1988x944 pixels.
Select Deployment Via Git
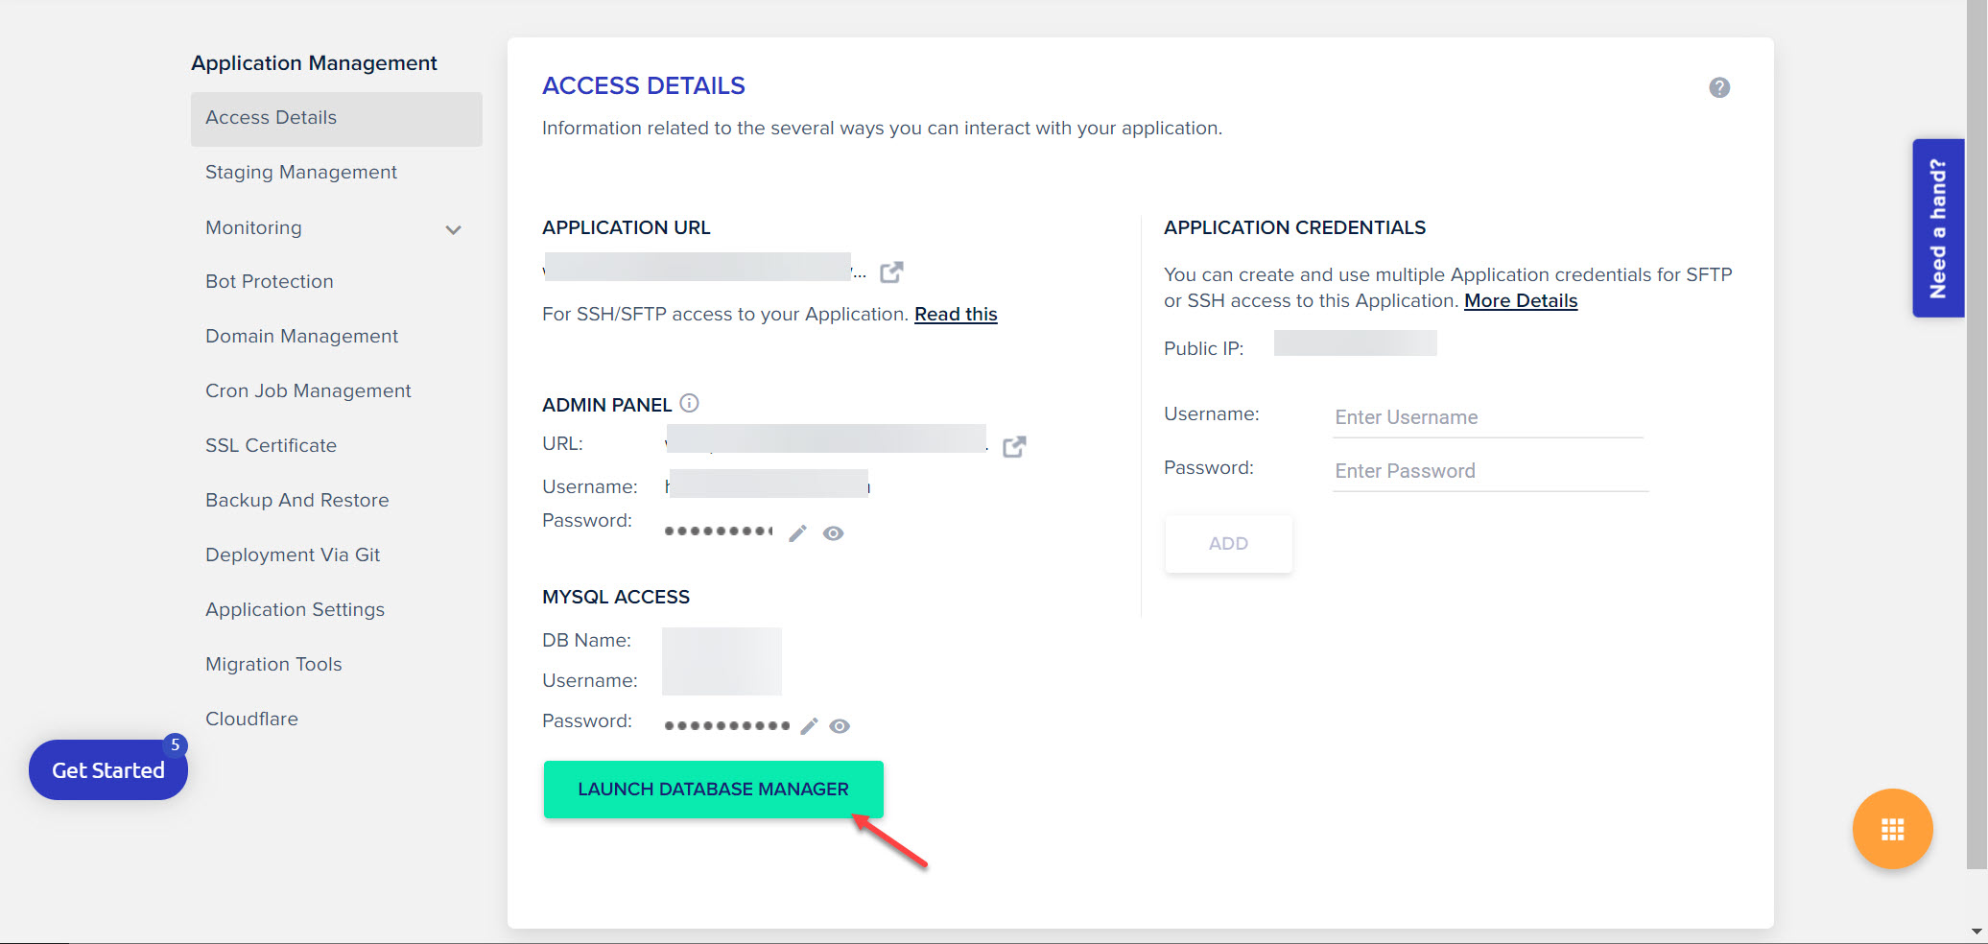(293, 555)
